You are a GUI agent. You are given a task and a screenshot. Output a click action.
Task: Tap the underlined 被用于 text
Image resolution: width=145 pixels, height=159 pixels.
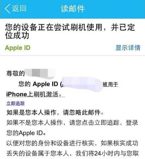(x=110, y=84)
